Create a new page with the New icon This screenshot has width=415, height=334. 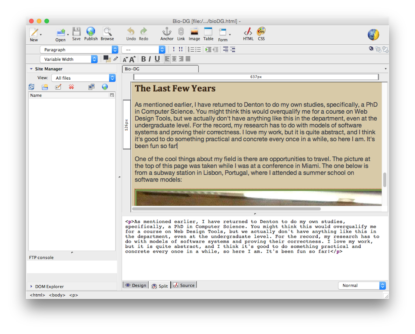click(34, 35)
